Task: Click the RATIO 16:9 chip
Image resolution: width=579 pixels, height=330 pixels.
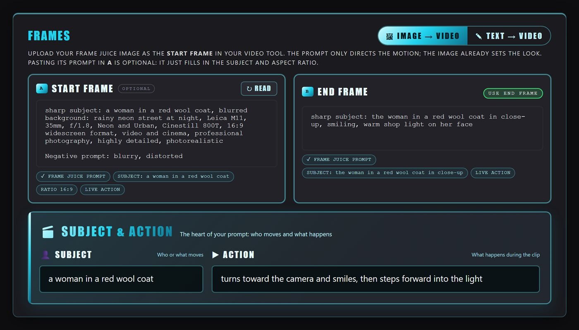Action: (x=57, y=190)
